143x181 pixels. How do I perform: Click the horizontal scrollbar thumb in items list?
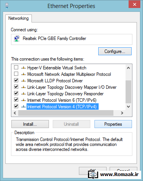pyautogui.click(x=66, y=113)
